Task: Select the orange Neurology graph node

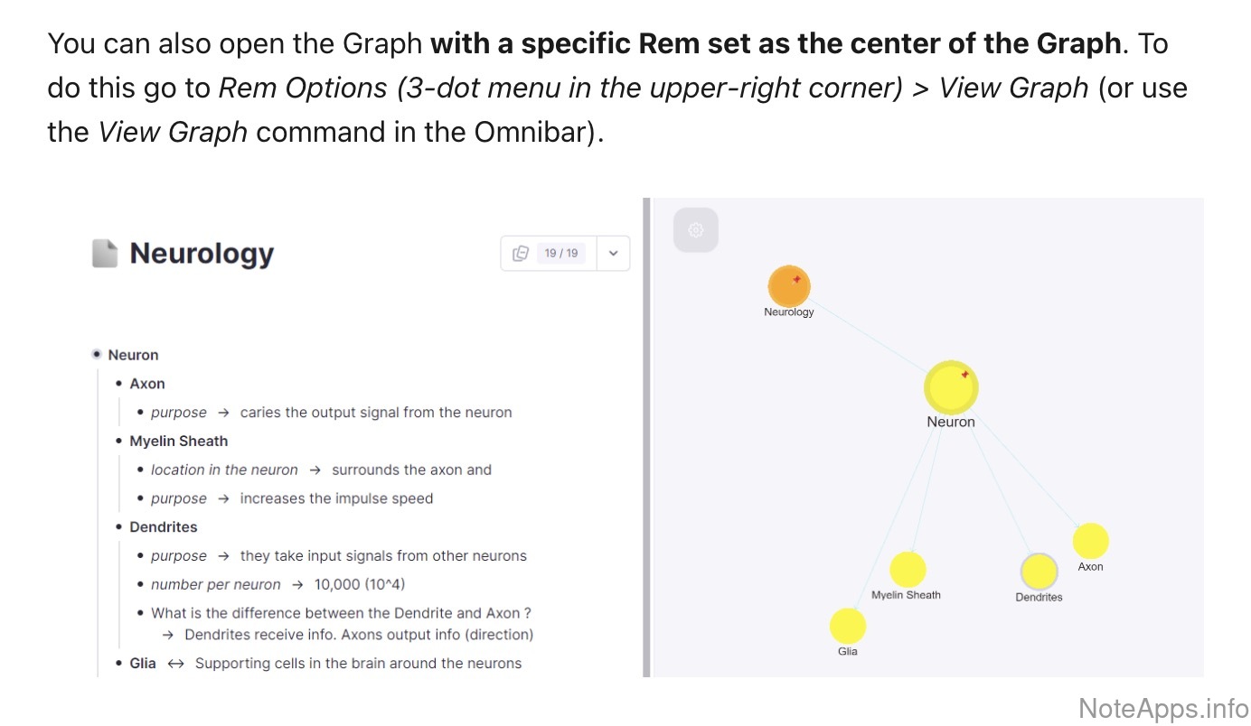Action: [x=789, y=286]
